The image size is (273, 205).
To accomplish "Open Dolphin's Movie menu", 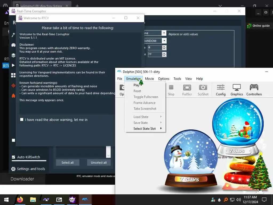I will [149, 79].
